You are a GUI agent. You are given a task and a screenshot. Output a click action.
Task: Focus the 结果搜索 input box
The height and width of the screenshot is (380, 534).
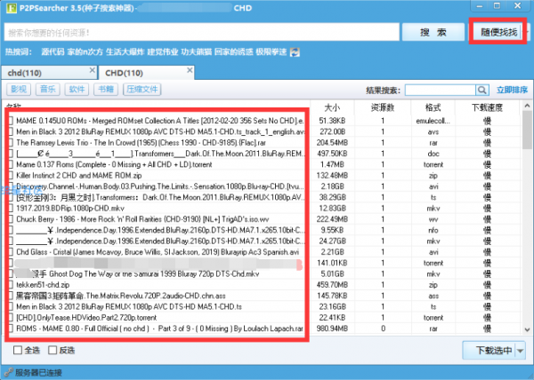point(440,90)
